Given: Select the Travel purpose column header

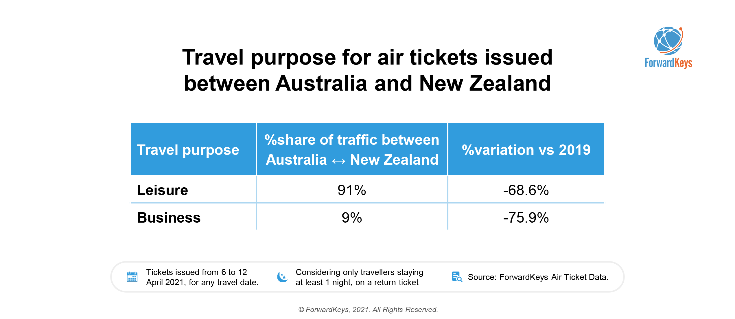Looking at the screenshot, I should click(x=193, y=149).
